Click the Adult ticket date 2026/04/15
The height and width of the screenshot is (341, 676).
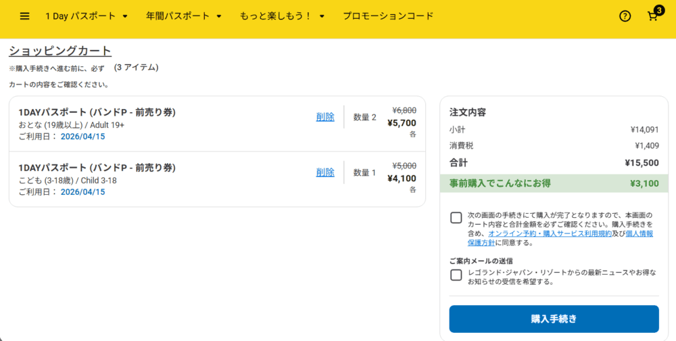click(82, 137)
